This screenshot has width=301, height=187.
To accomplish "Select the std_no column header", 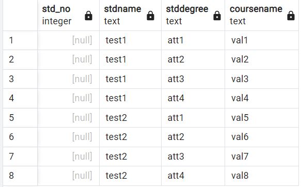I will pyautogui.click(x=69, y=15).
